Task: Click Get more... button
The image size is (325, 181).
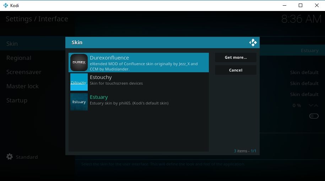Action: 235,57
